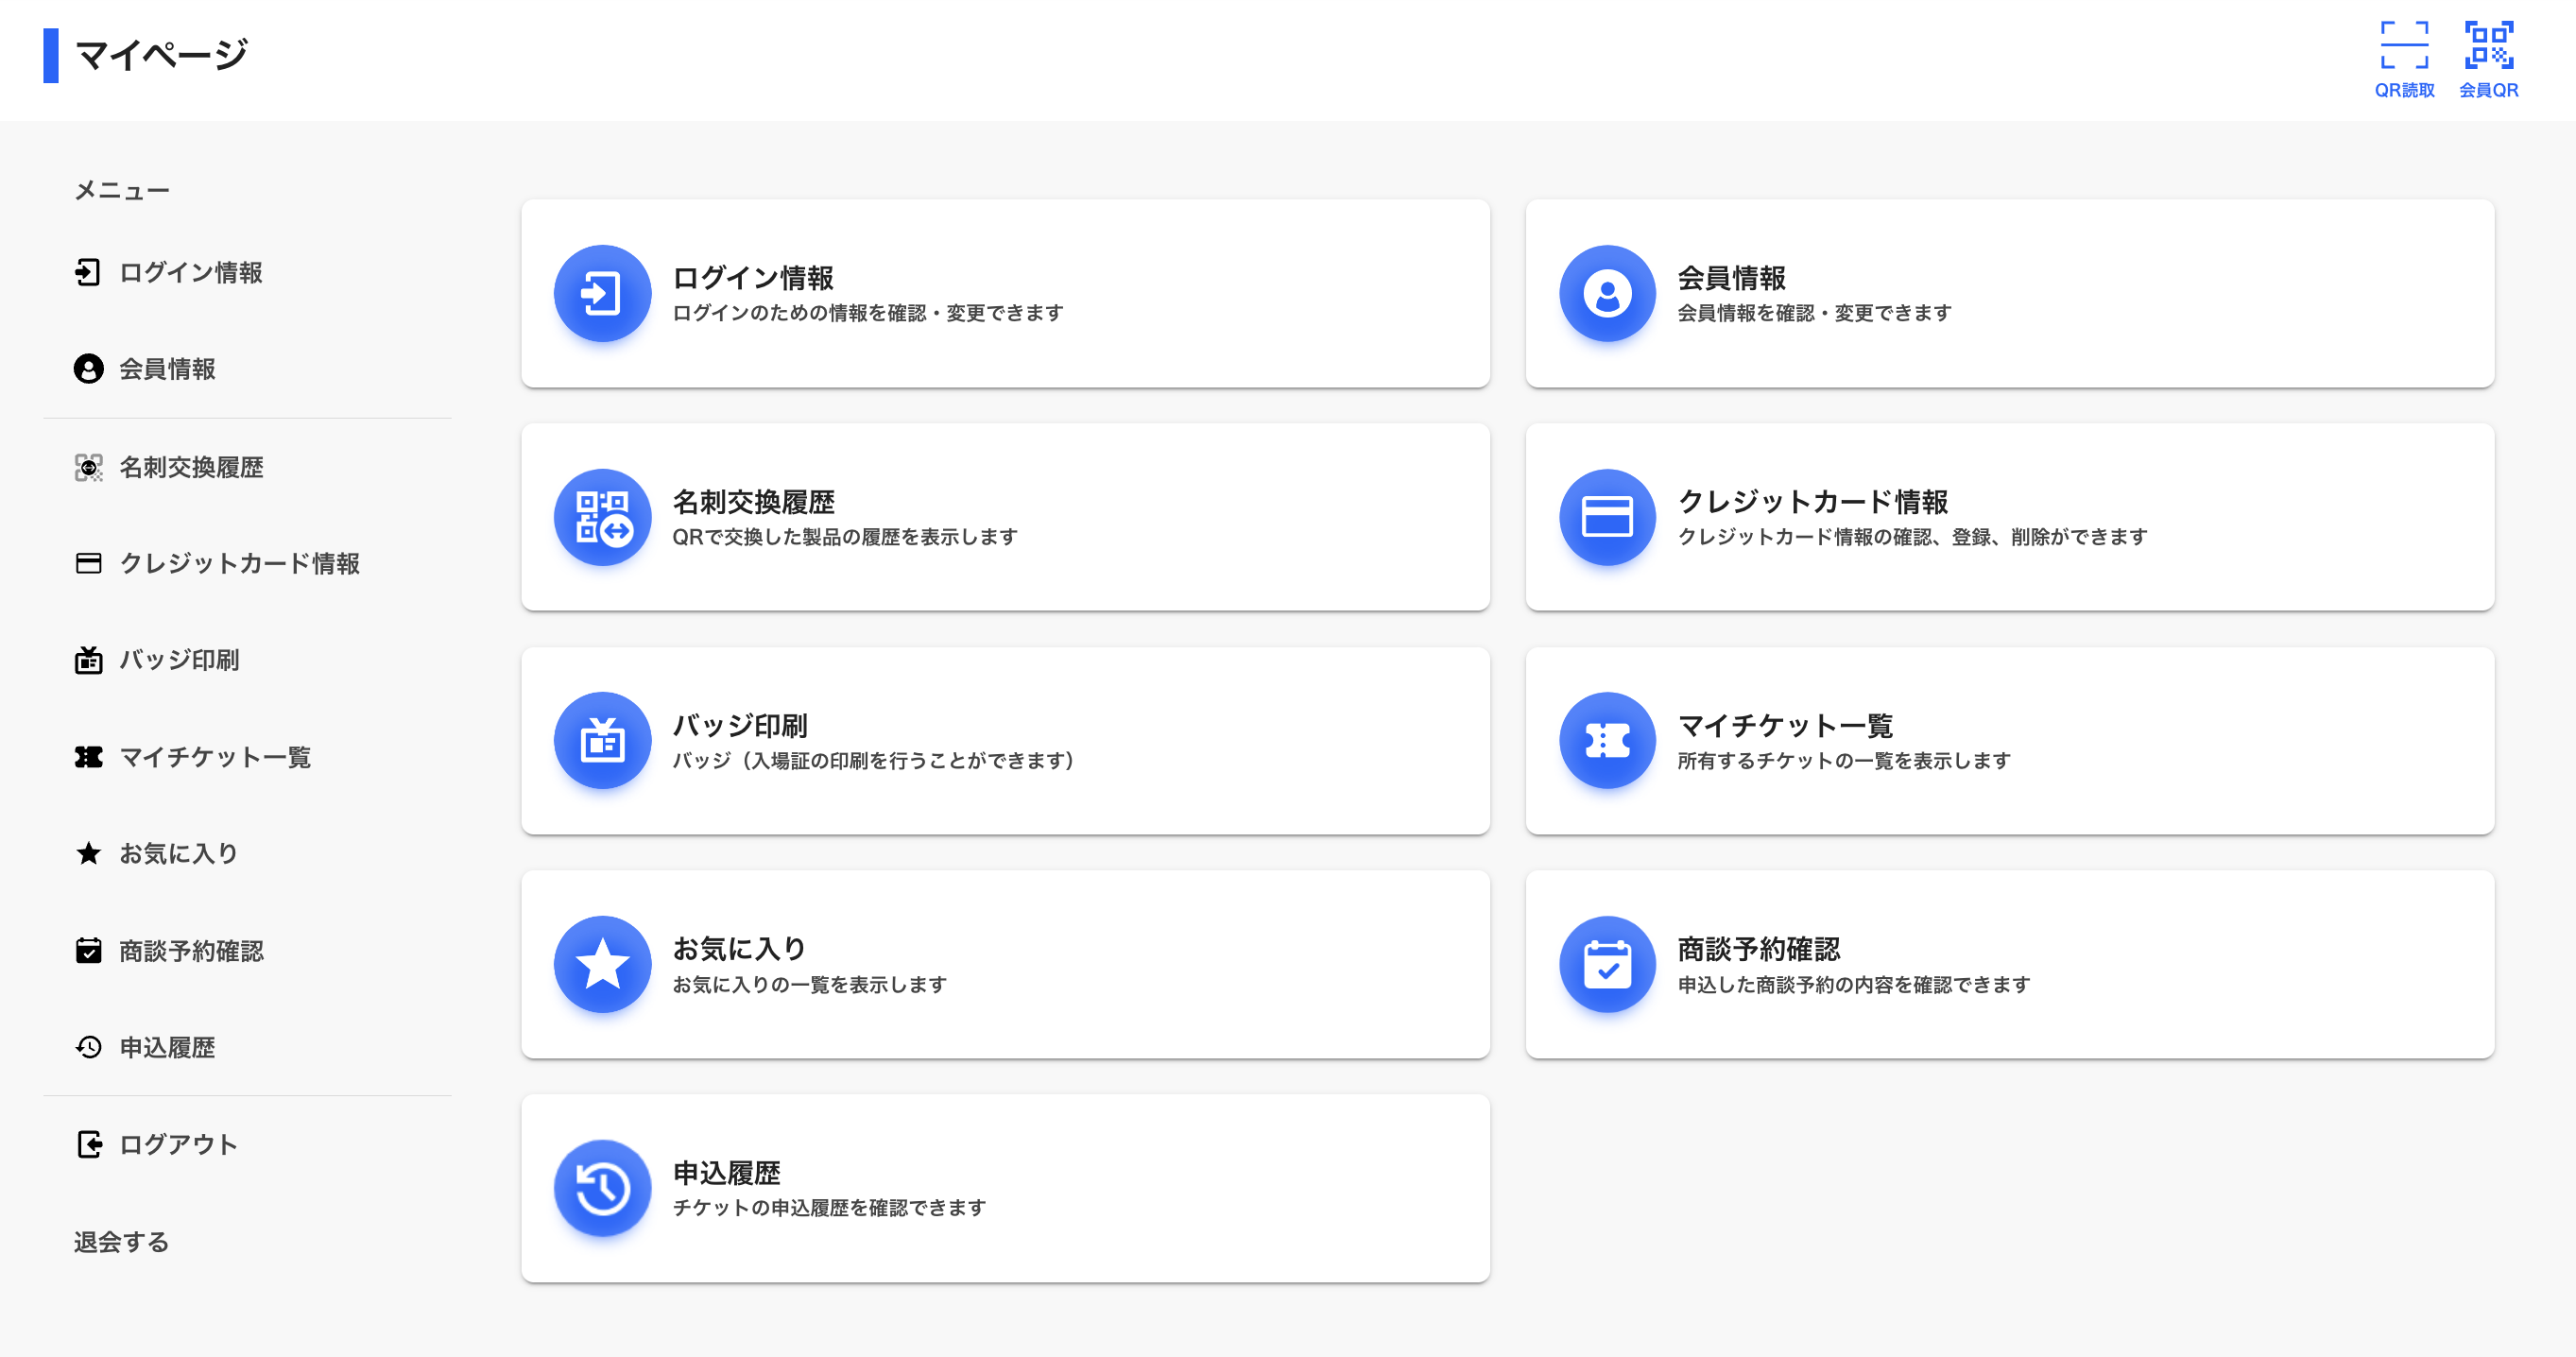Click the blue ticket icon on マイチケット一覧 card
2576x1357 pixels.
pos(1607,740)
